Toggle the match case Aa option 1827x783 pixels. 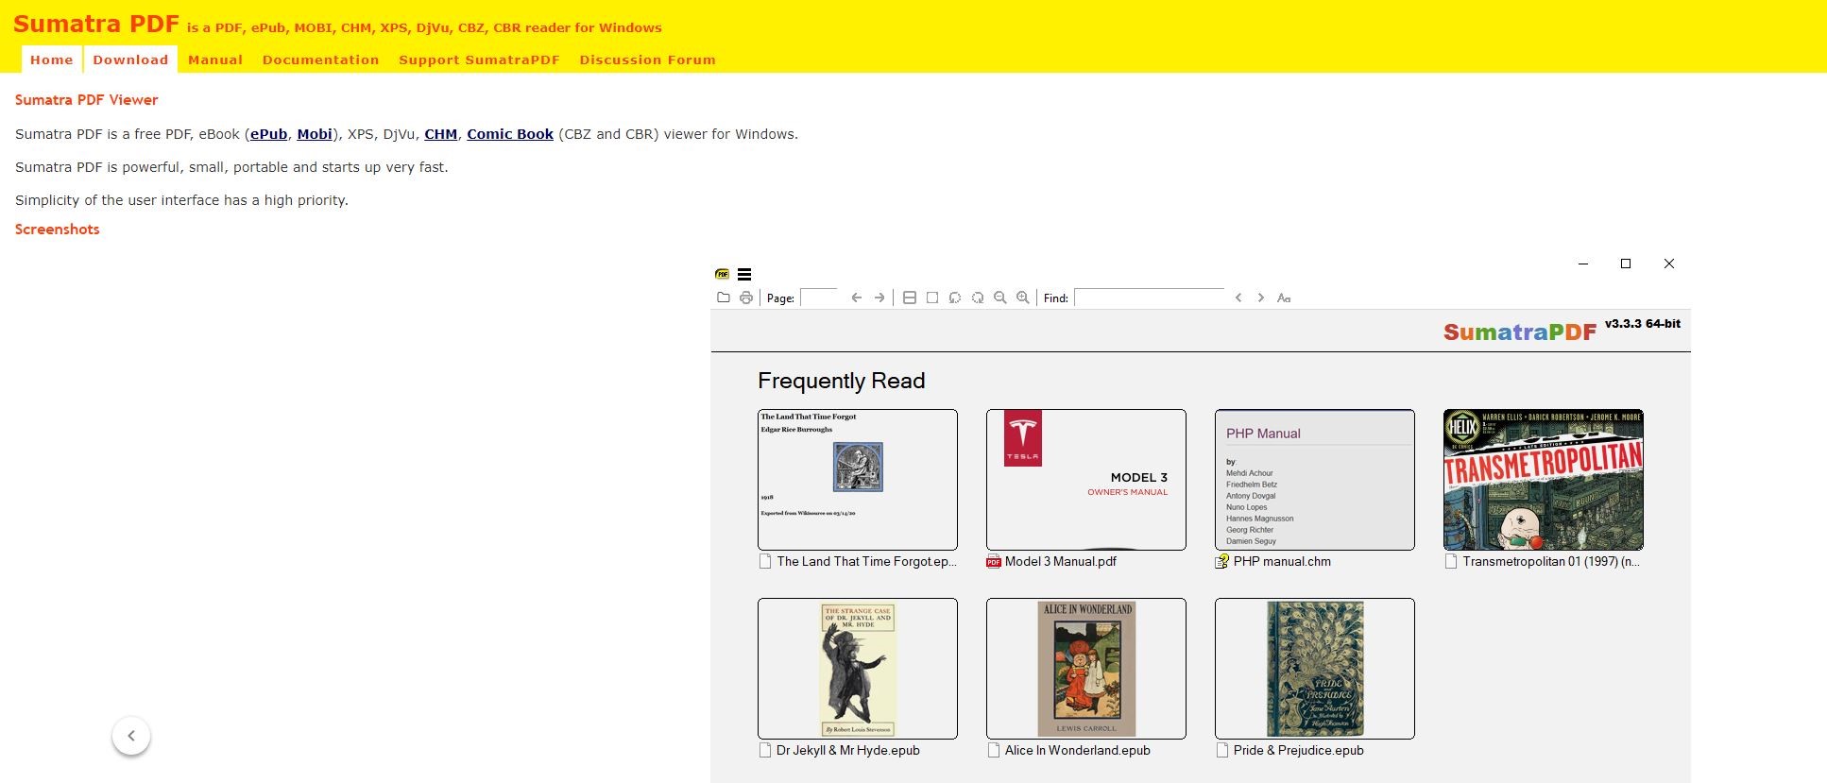[x=1284, y=298]
